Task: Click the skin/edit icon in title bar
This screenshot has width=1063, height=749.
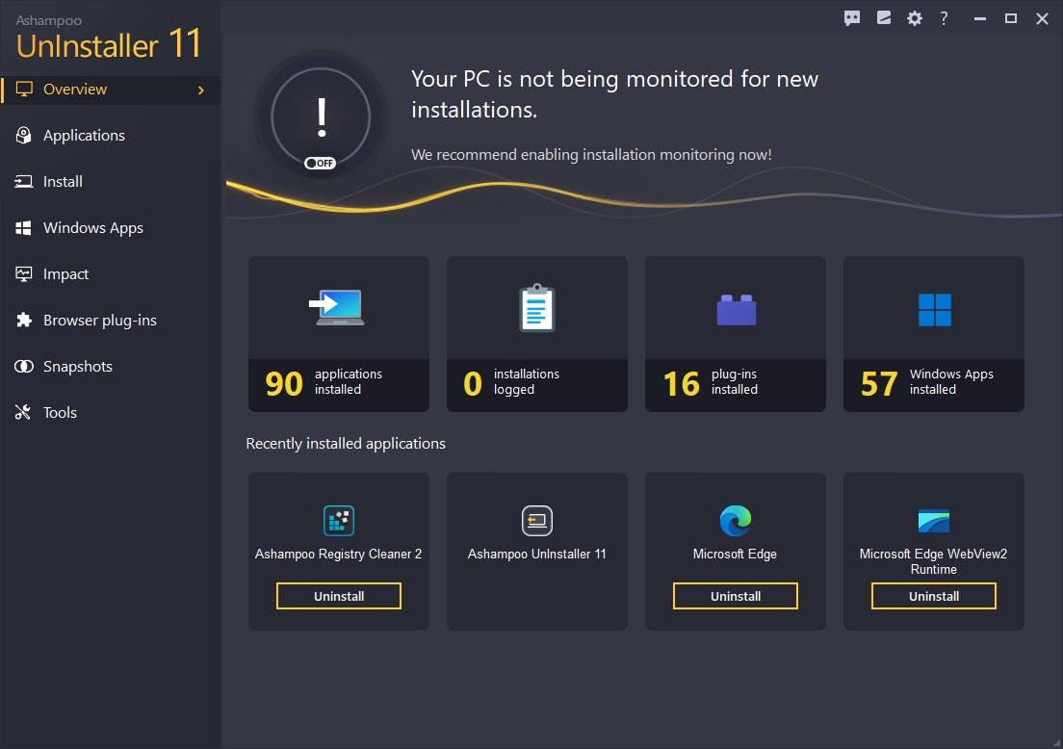Action: click(883, 17)
